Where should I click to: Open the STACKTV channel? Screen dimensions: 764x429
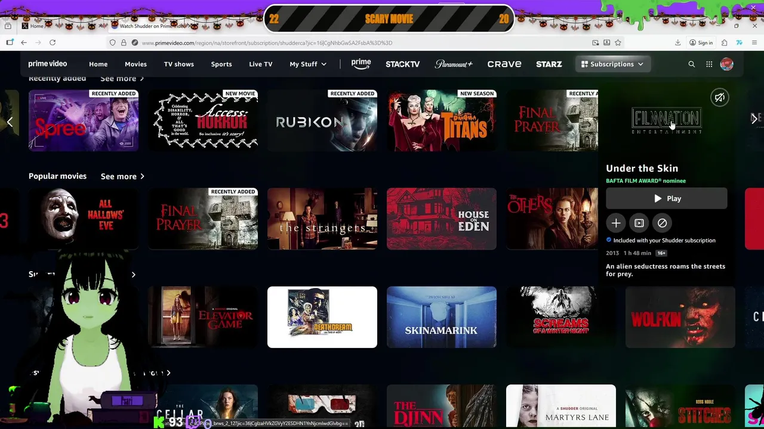403,64
